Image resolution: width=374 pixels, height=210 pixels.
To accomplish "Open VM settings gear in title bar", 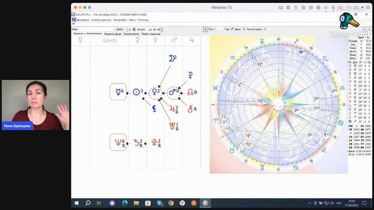I will (368, 8).
